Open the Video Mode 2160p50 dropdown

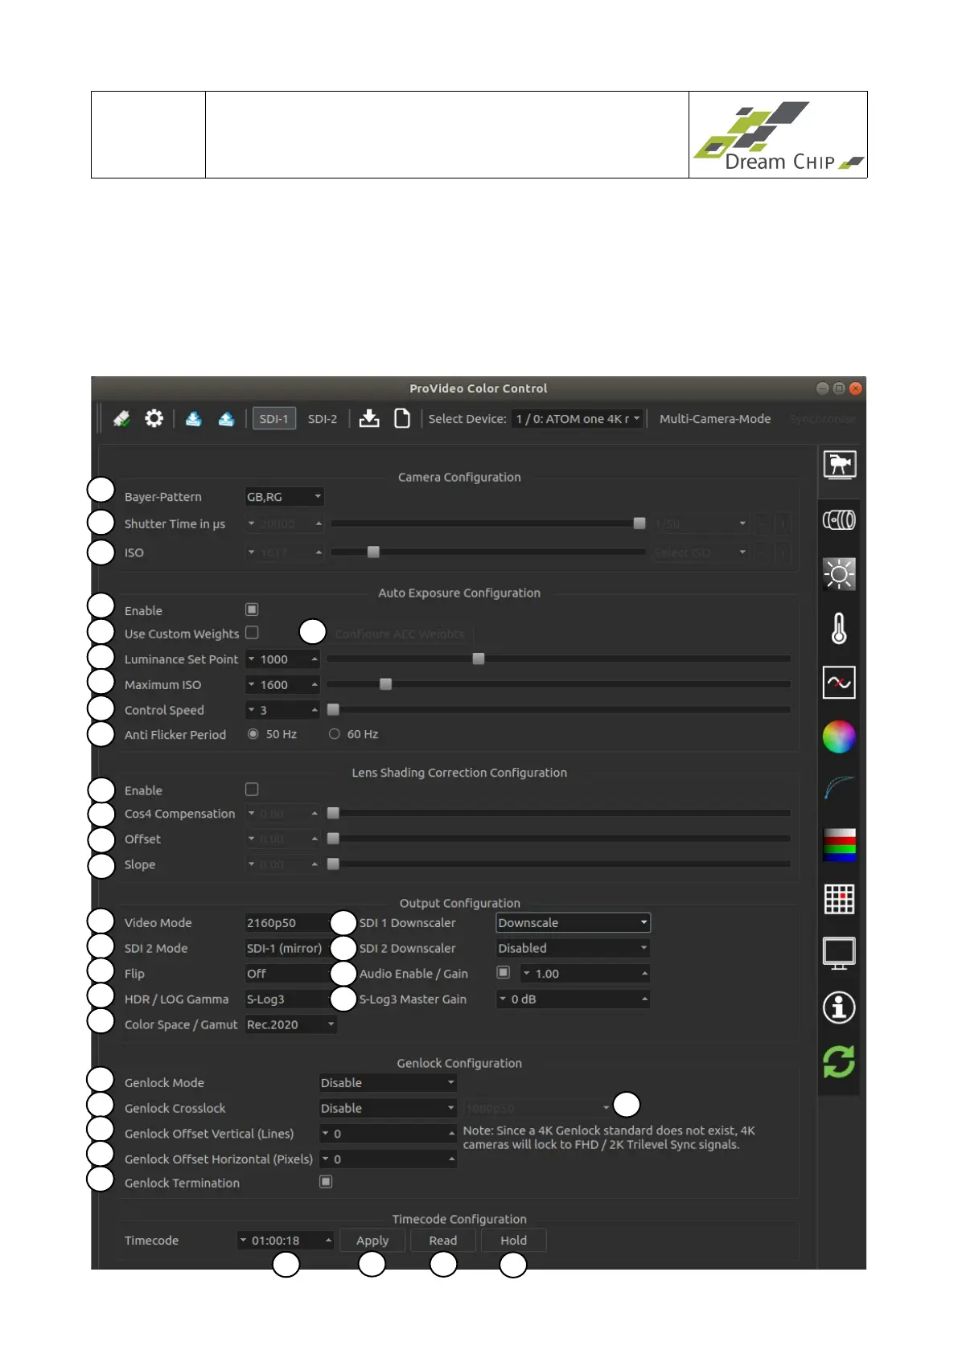290,923
